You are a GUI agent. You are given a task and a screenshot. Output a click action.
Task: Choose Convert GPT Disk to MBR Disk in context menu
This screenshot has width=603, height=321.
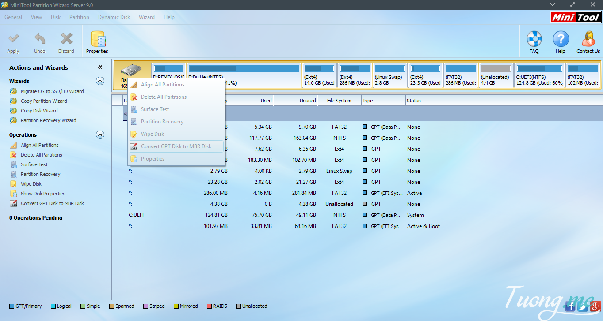click(176, 146)
